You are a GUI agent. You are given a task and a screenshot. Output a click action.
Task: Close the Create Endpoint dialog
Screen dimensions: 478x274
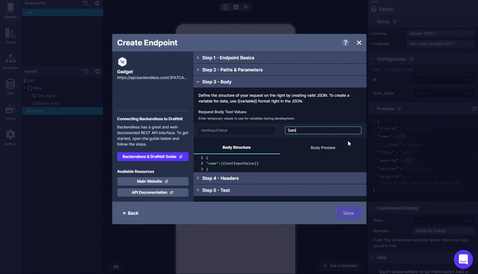coord(359,43)
